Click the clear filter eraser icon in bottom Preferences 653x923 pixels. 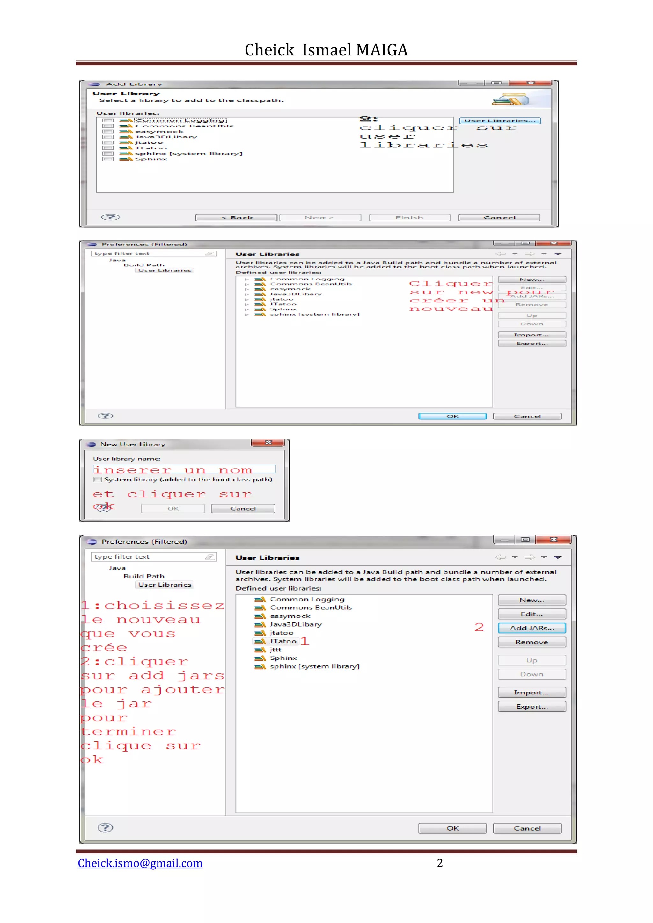(x=209, y=557)
